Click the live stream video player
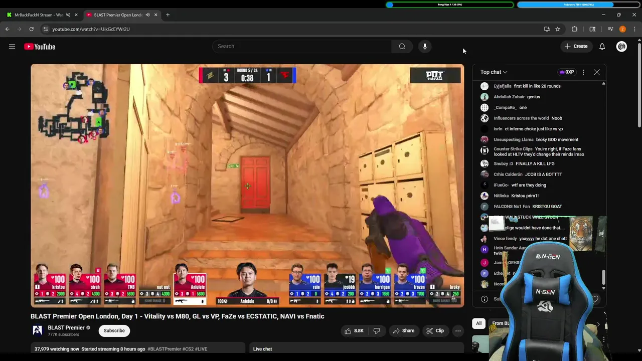 click(x=247, y=186)
